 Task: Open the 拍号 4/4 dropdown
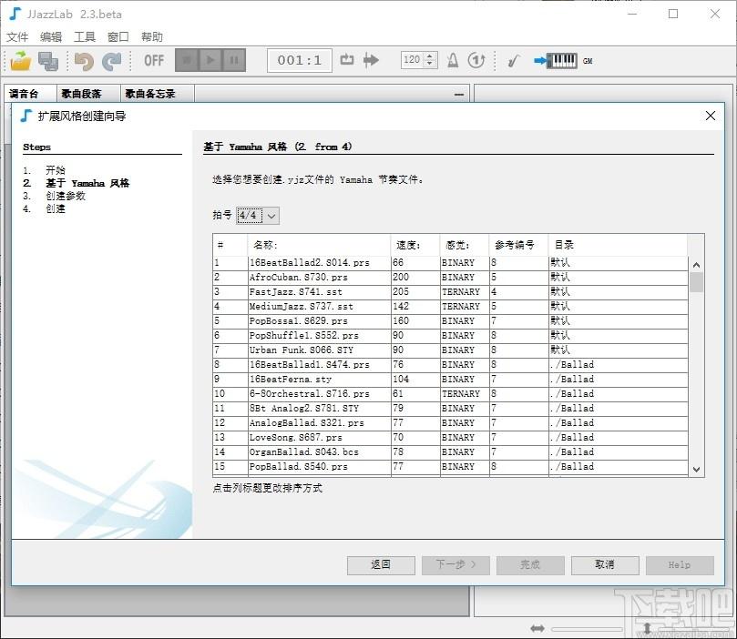(258, 216)
